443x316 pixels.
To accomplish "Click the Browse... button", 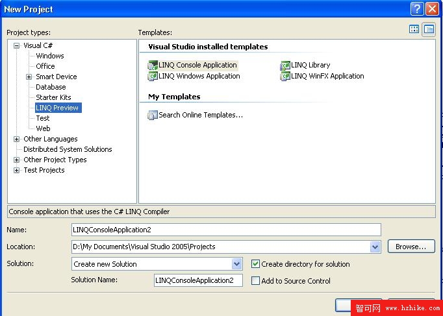I will [411, 247].
